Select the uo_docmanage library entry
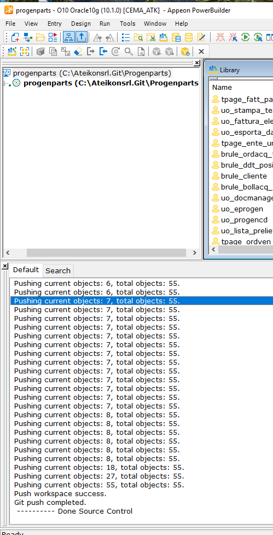273x535 pixels. (x=247, y=198)
